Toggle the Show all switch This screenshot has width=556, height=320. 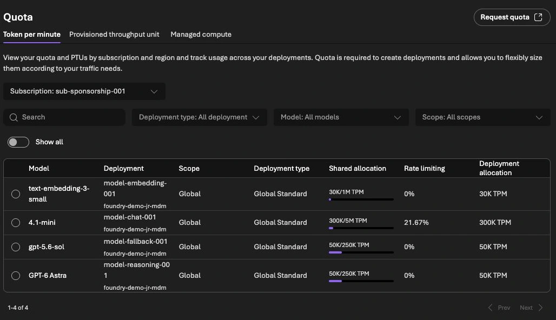pos(18,142)
